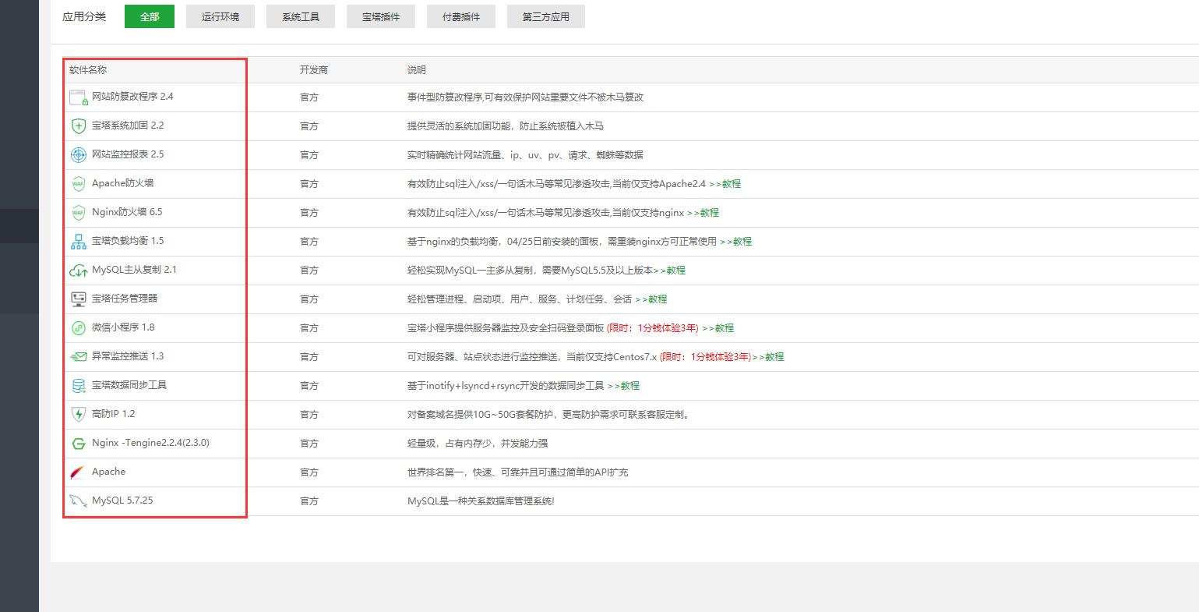This screenshot has height=612, width=1199.
Task: Show the 付费插件 category
Action: (x=461, y=16)
